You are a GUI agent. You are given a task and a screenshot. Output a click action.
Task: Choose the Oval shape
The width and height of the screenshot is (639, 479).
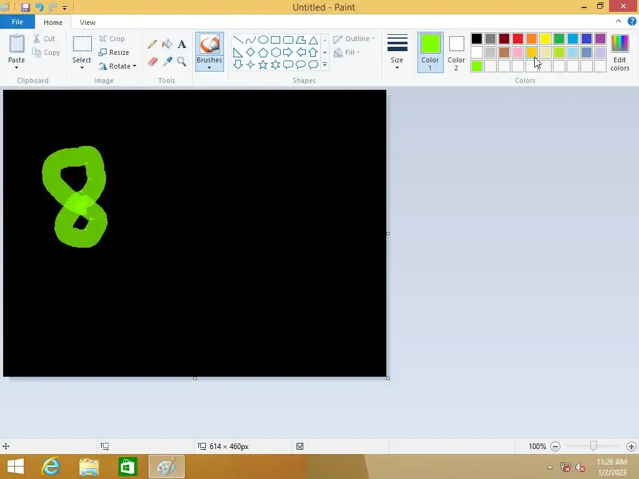[x=263, y=39]
